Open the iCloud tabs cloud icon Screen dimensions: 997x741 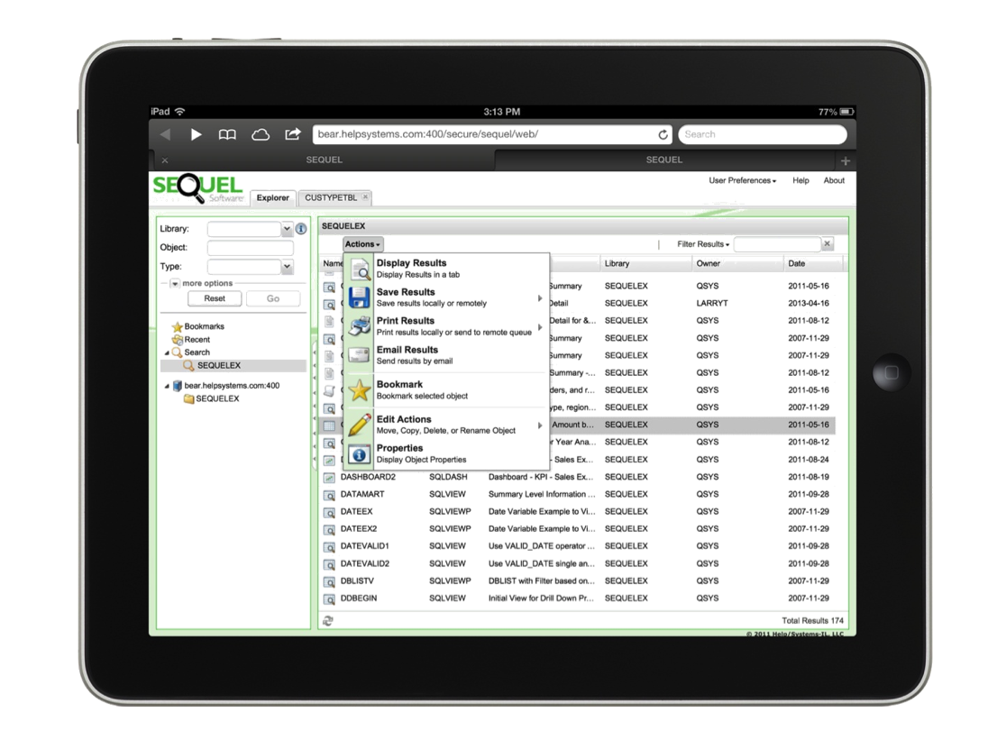[260, 134]
